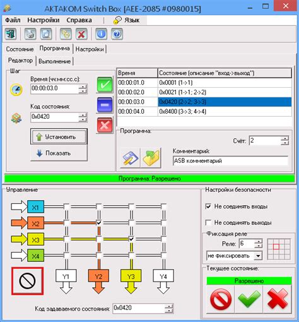This screenshot has height=322, width=299.
Task: Click the disconnect all prohibition button
Action: click(x=27, y=281)
